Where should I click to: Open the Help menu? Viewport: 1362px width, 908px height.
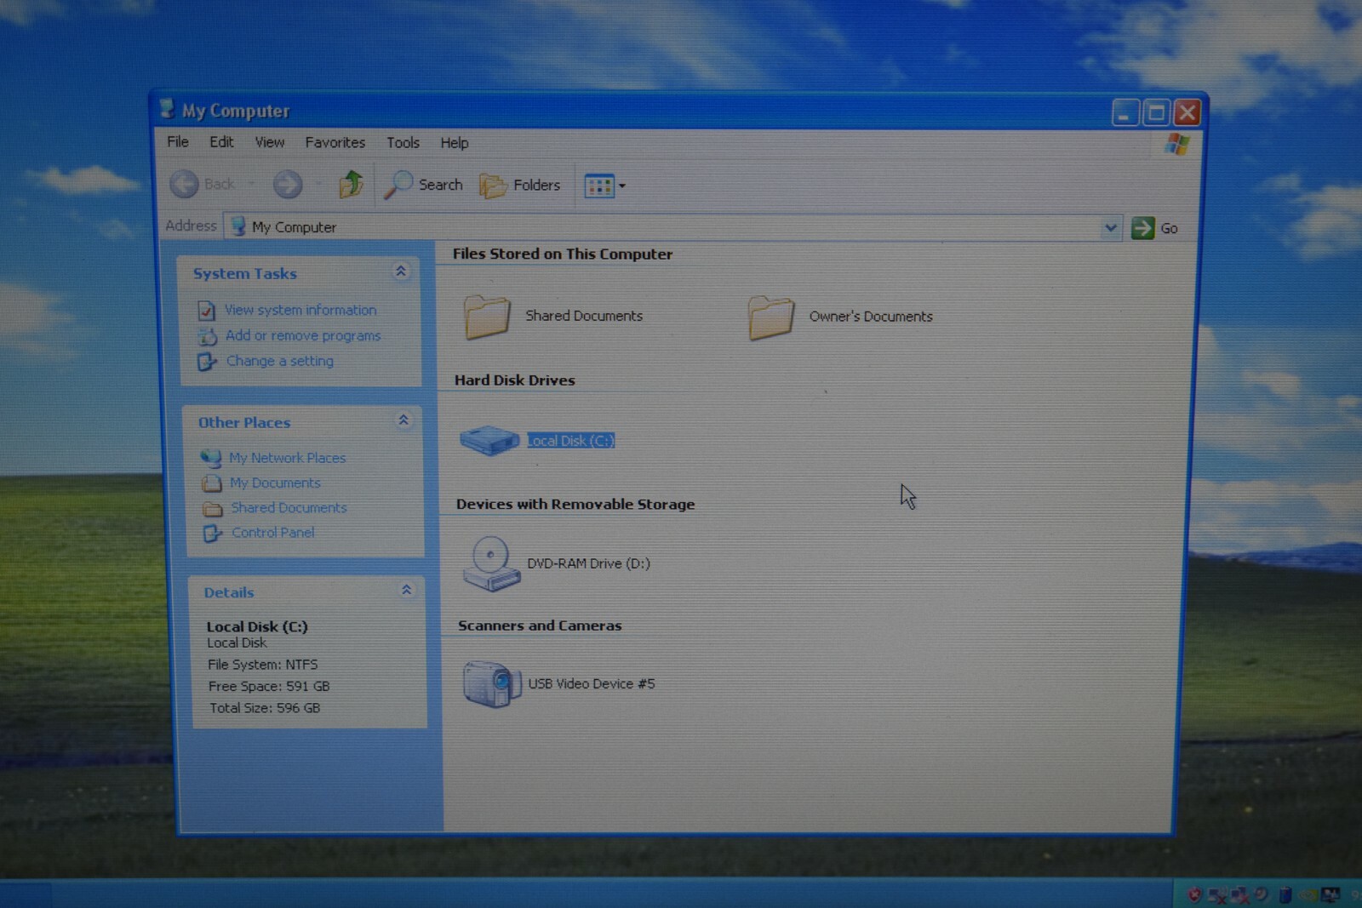tap(454, 143)
